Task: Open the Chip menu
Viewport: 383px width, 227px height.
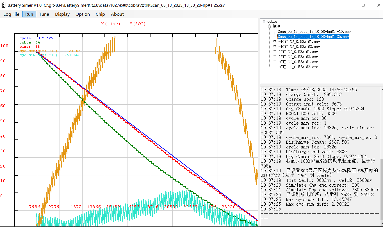Action: (x=100, y=14)
